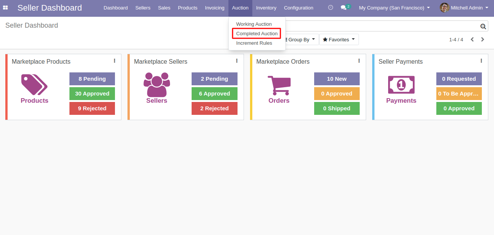Click 0 Approved orders button

[337, 94]
